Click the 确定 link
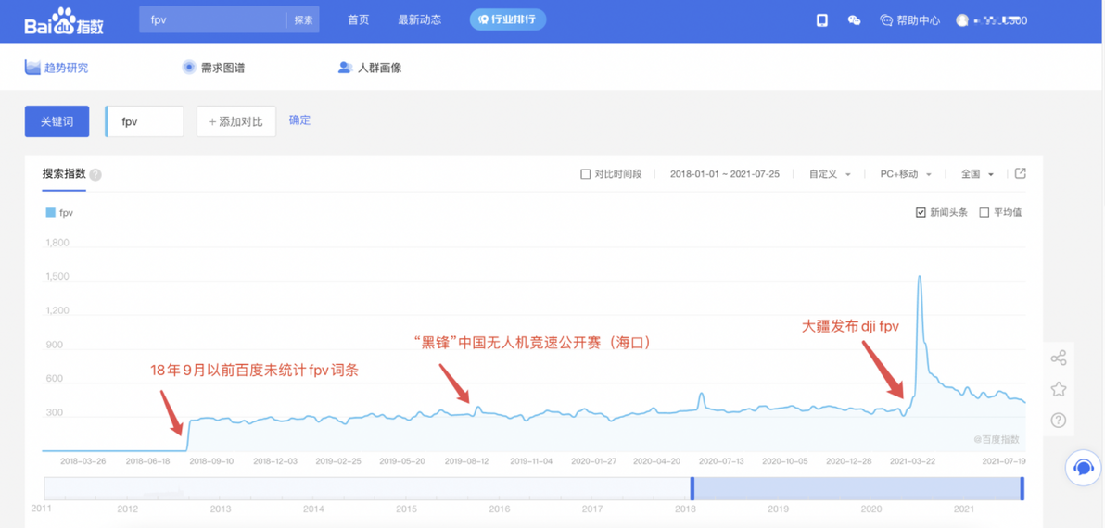Image resolution: width=1105 pixels, height=528 pixels. 299,120
